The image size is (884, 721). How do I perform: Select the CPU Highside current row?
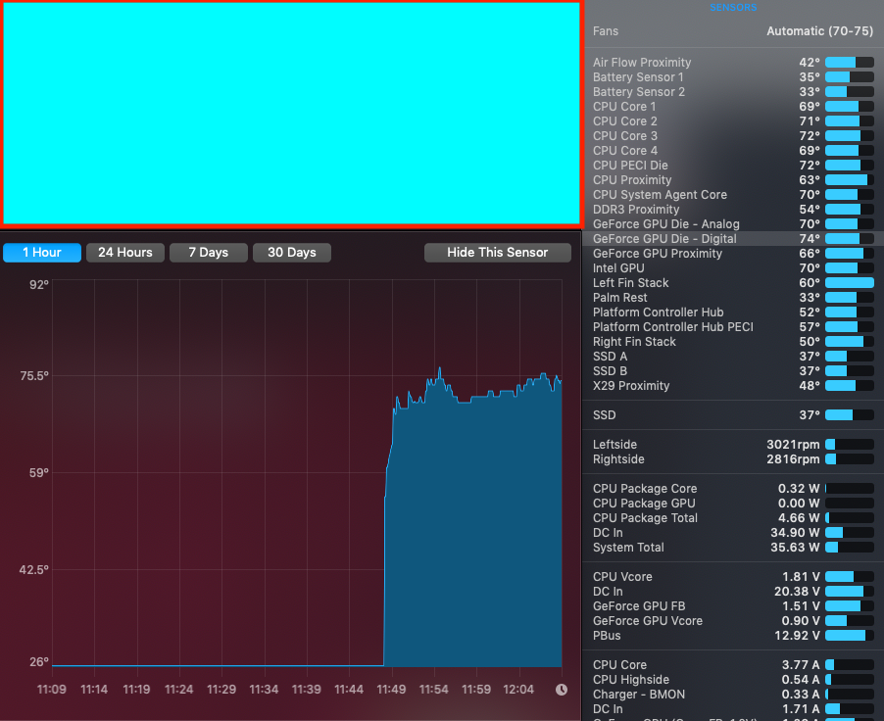(733, 680)
